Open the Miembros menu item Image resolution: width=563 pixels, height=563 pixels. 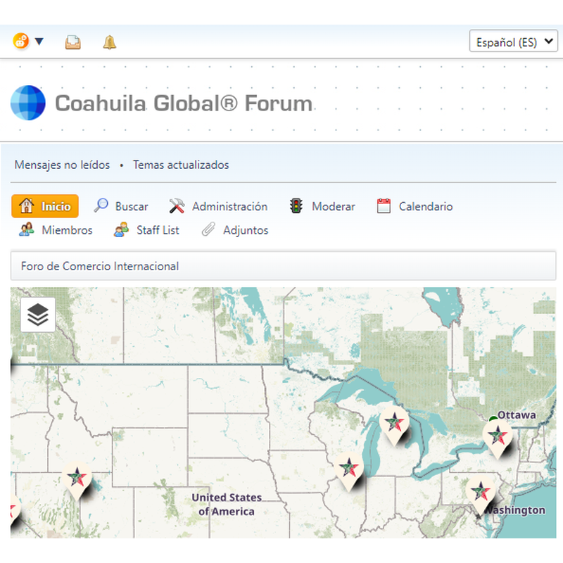[56, 230]
